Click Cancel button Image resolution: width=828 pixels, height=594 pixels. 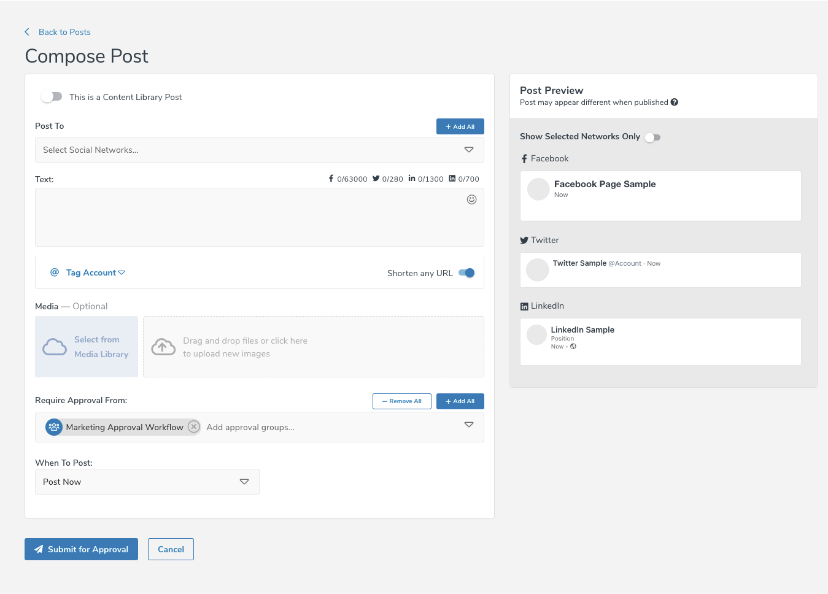(x=171, y=549)
